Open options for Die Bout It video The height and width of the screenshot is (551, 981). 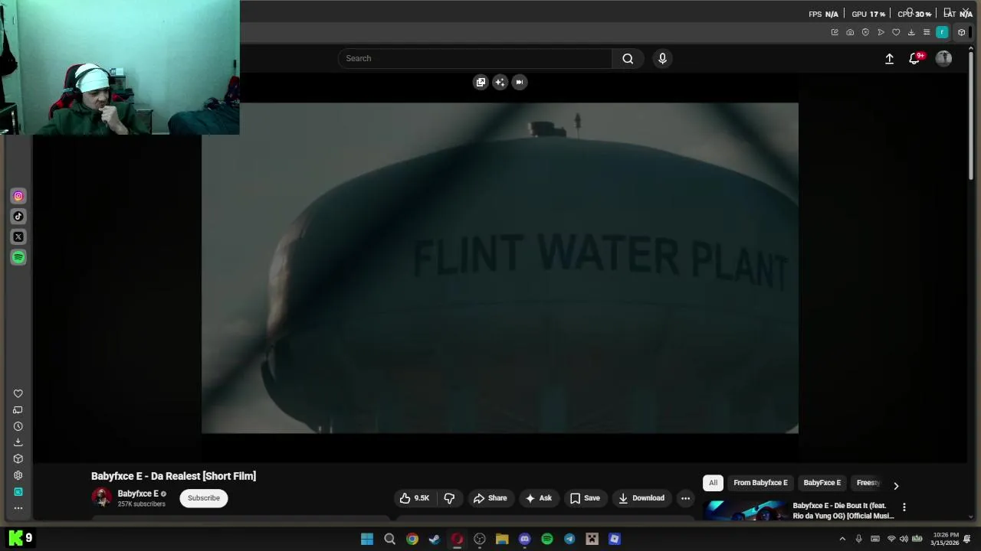pyautogui.click(x=904, y=507)
